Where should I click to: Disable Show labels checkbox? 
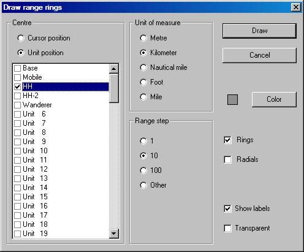pyautogui.click(x=227, y=208)
